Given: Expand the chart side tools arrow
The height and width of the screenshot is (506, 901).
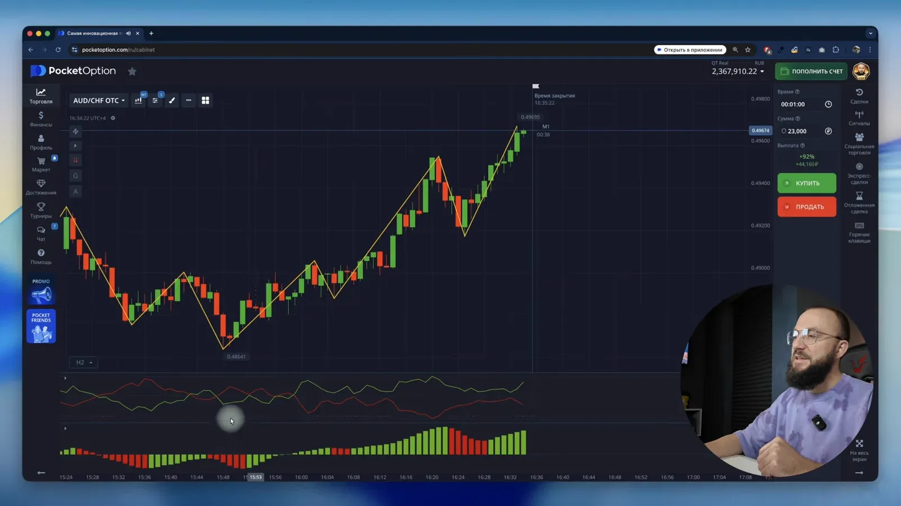Looking at the screenshot, I should tap(75, 146).
